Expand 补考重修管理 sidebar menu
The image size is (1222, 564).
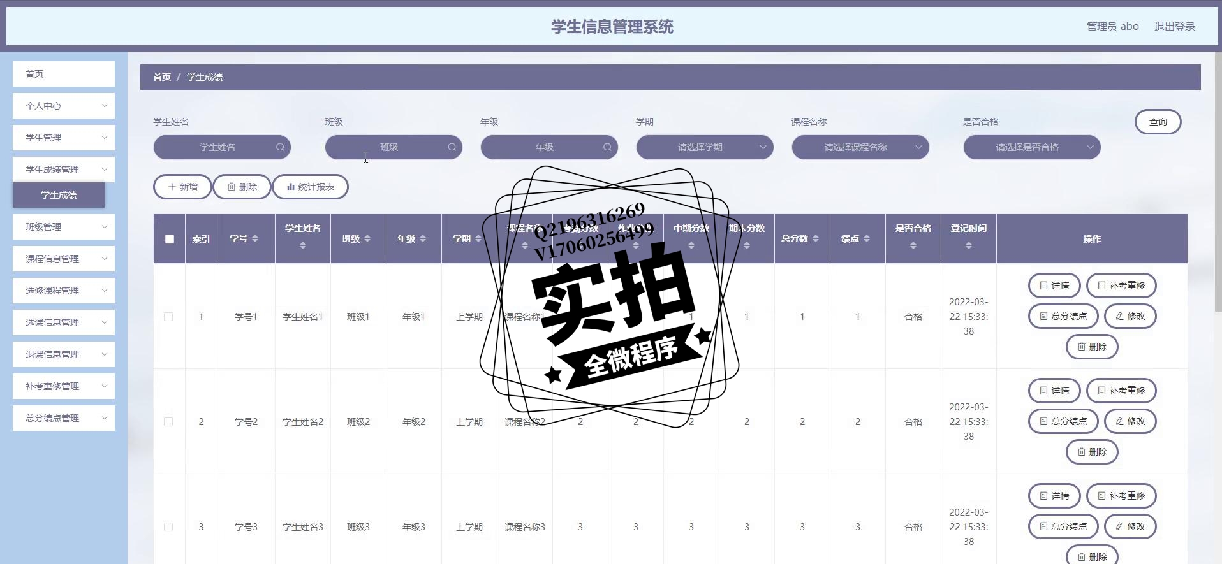click(64, 386)
